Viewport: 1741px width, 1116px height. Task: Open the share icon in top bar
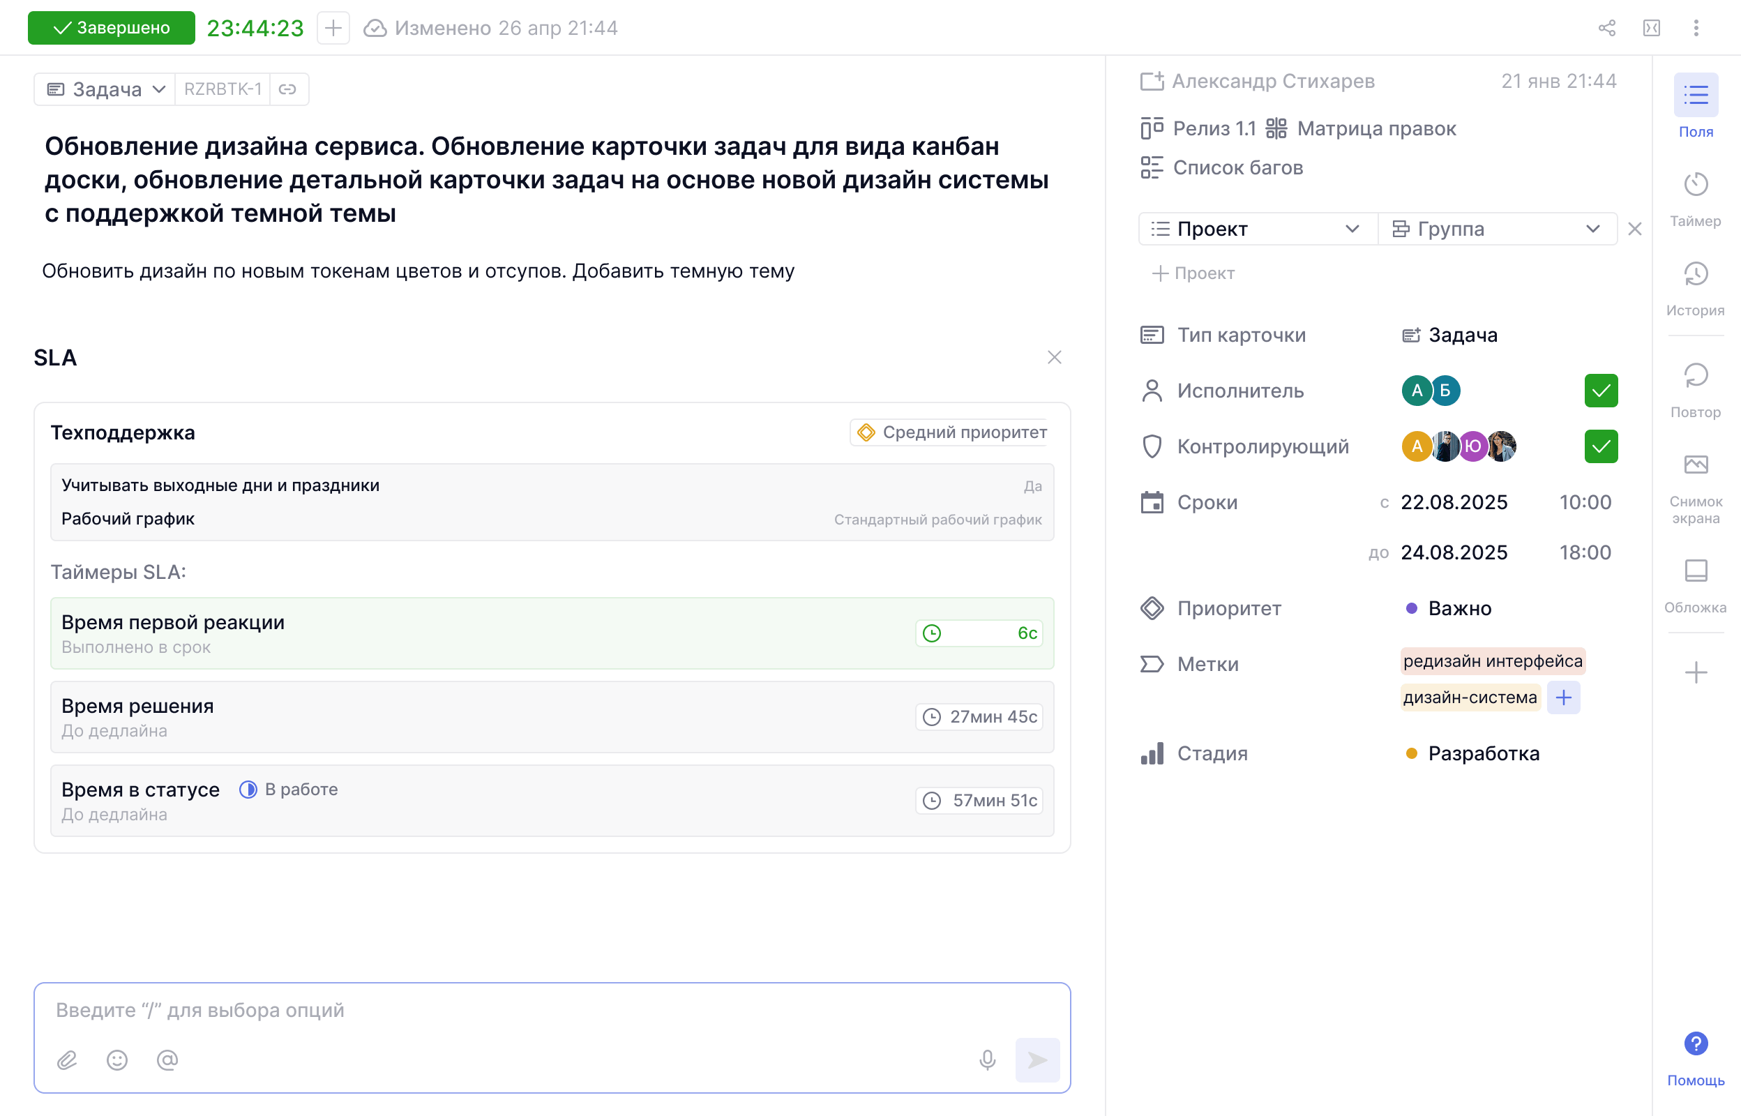[x=1607, y=29]
